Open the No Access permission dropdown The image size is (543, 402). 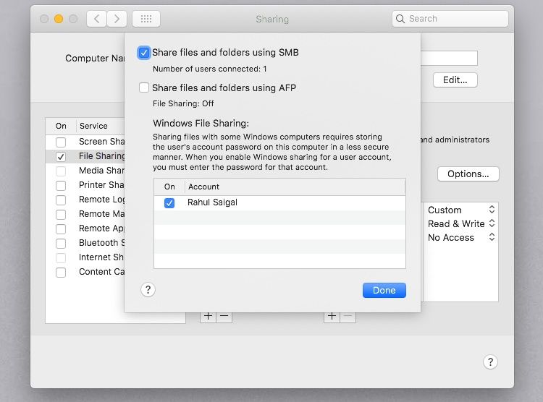[x=461, y=237]
